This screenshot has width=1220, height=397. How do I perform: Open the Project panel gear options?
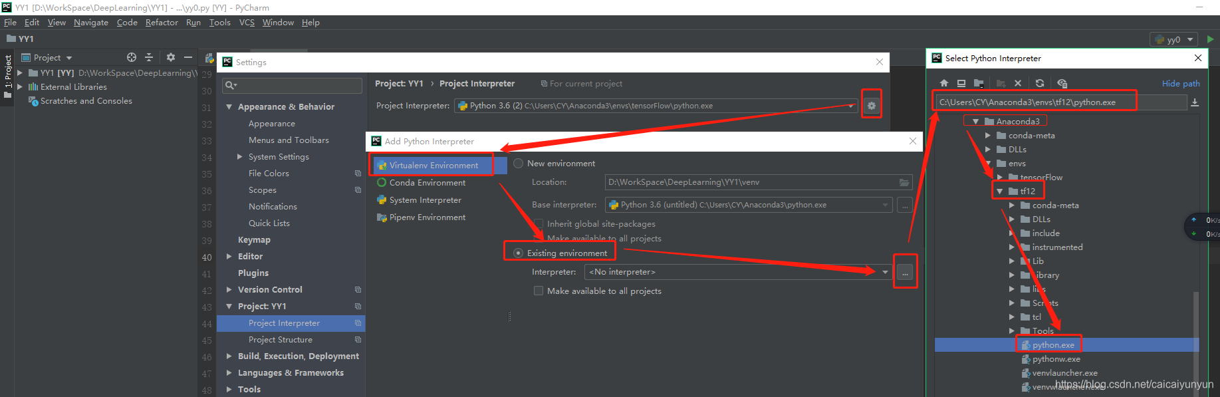click(171, 57)
